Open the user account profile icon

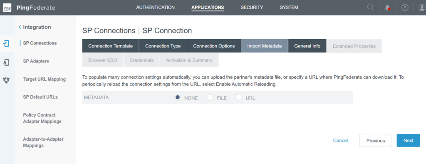422,7
